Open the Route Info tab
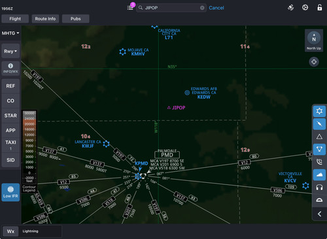Image resolution: width=327 pixels, height=239 pixels. pyautogui.click(x=45, y=19)
